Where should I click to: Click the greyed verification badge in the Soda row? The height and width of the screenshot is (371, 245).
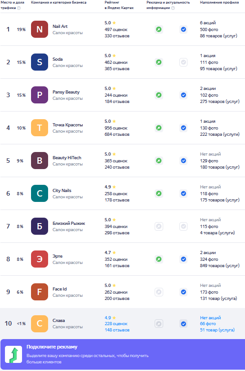pyautogui.click(x=183, y=62)
